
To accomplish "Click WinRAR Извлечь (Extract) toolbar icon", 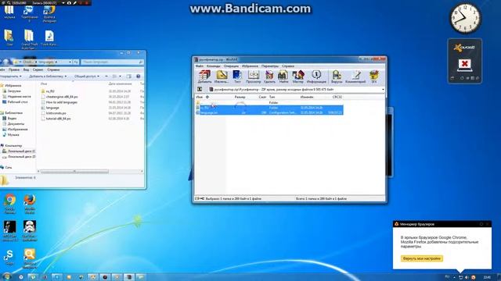I will tap(222, 76).
